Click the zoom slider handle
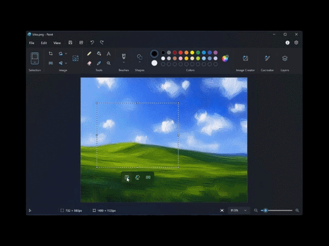Image resolution: width=329 pixels, height=246 pixels. (265, 211)
